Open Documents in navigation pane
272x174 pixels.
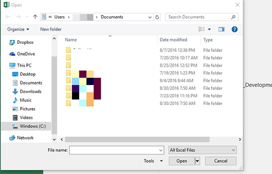[x=31, y=83]
